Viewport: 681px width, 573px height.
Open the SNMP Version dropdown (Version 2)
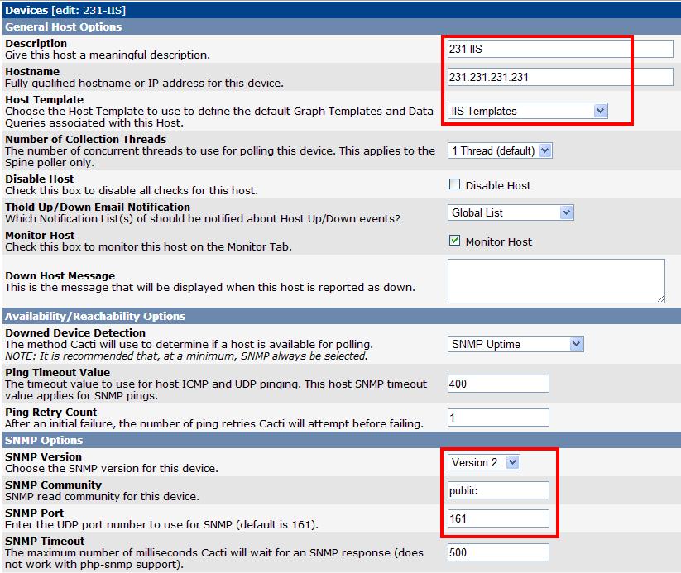pos(484,462)
